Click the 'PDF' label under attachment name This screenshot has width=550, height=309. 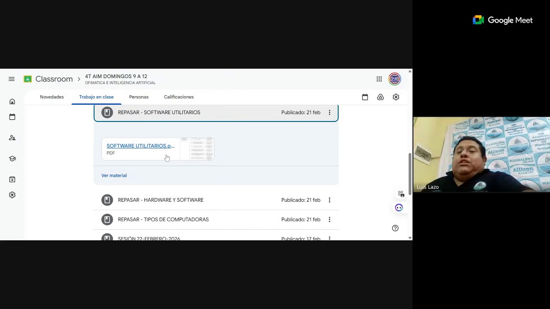point(111,153)
